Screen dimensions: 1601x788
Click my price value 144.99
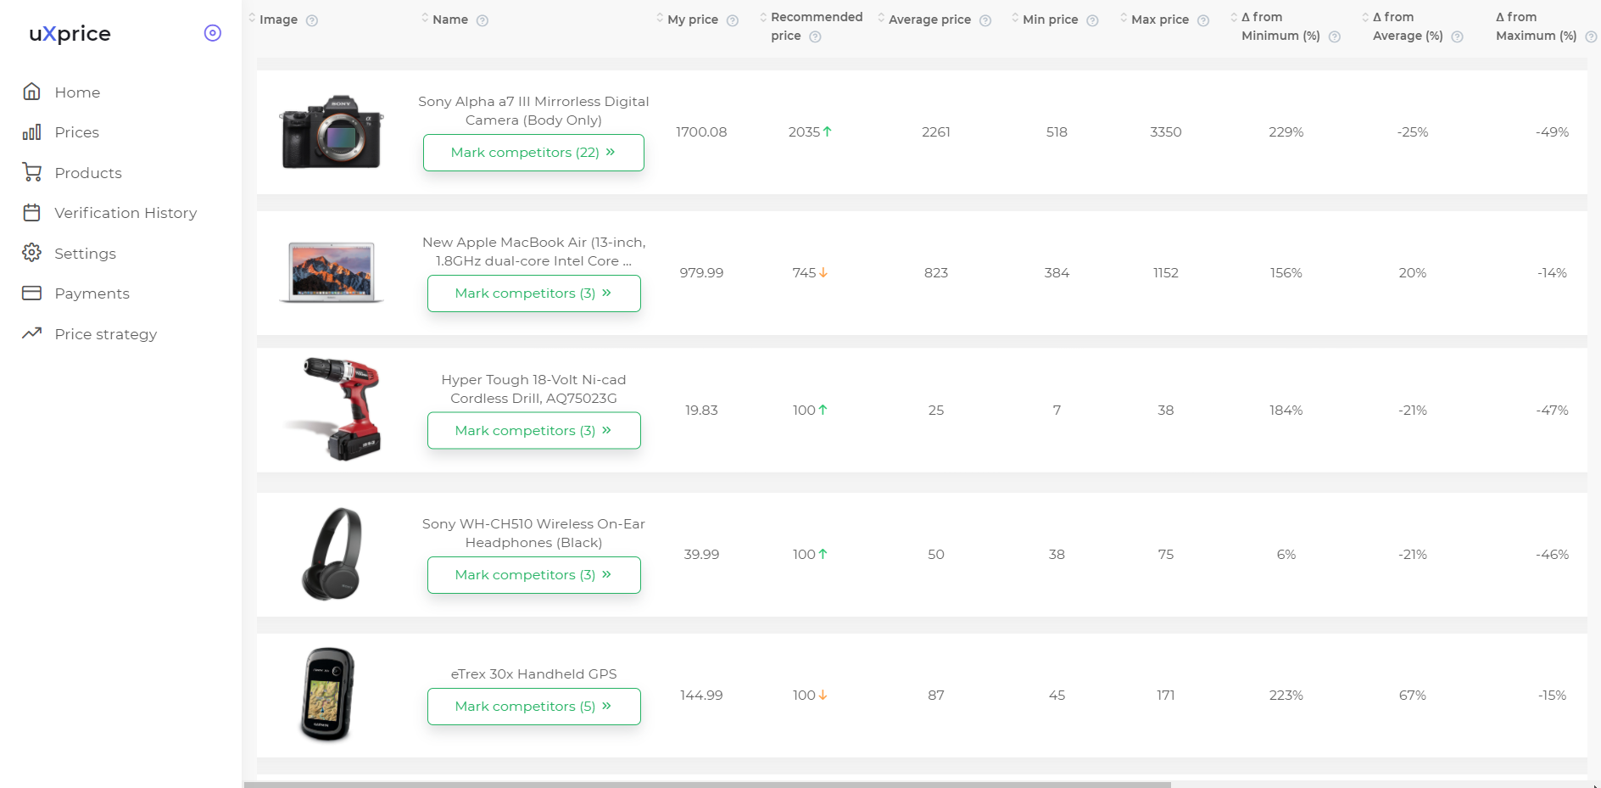[701, 696]
